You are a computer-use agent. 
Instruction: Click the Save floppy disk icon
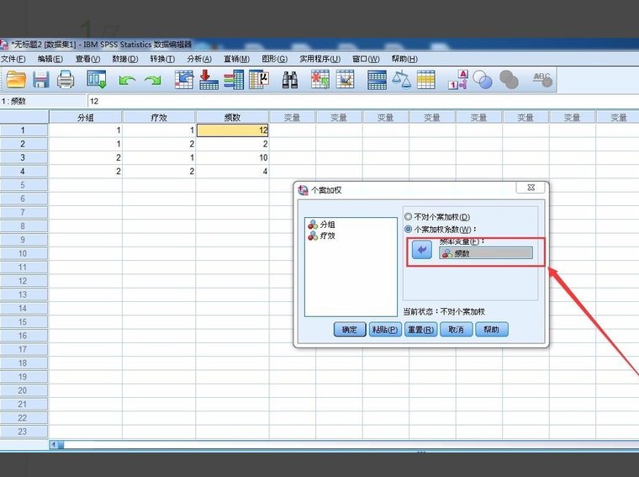(x=41, y=80)
